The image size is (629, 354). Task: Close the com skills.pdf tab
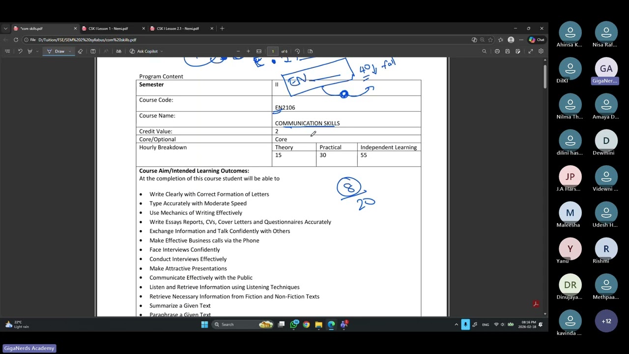[75, 29]
